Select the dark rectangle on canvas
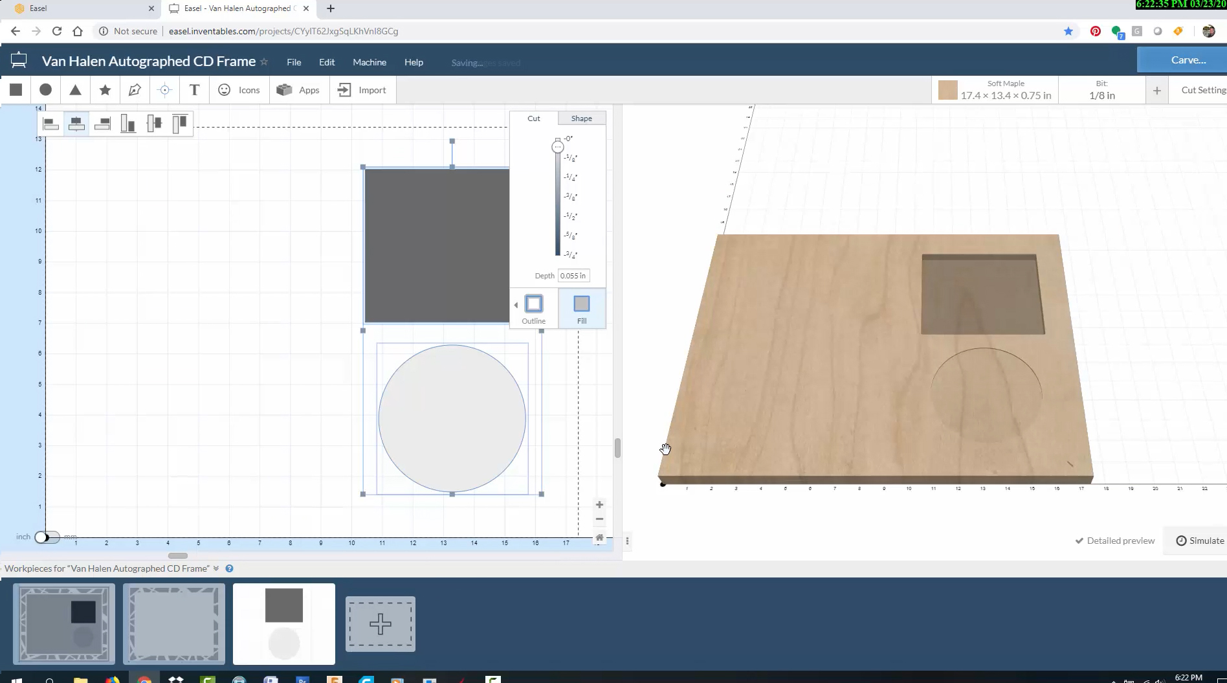Viewport: 1227px width, 683px height. pos(437,245)
